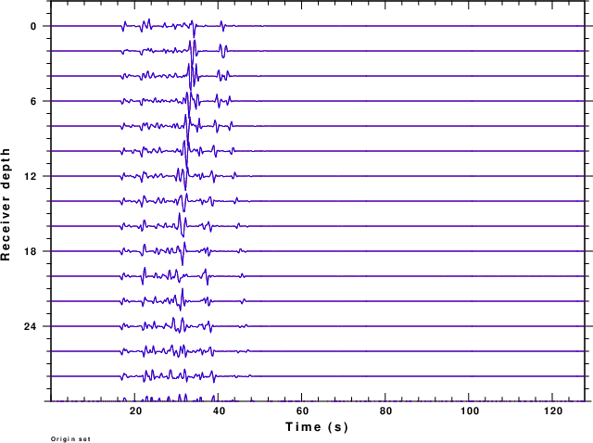Click the time axis label '80'

pyautogui.click(x=385, y=411)
